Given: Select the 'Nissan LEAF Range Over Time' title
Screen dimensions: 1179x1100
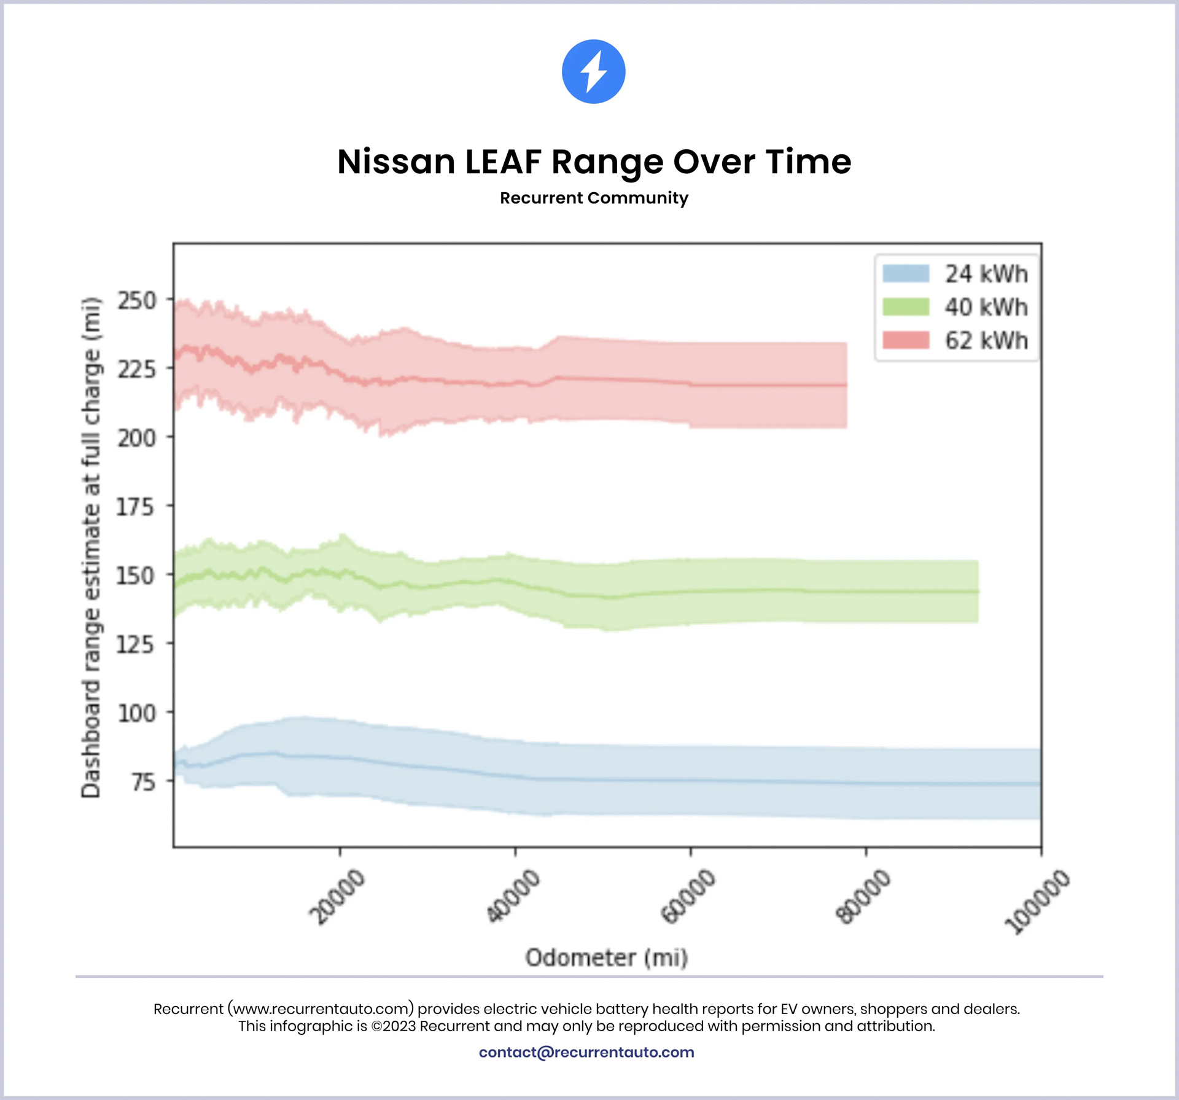Looking at the screenshot, I should click(594, 162).
